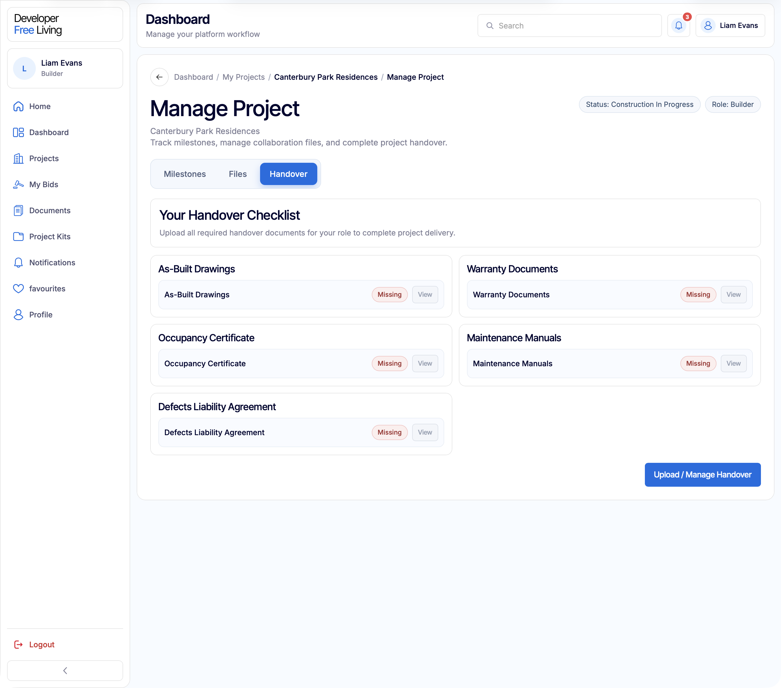Click Manage Project breadcrumb item
The image size is (781, 688).
[x=415, y=77]
